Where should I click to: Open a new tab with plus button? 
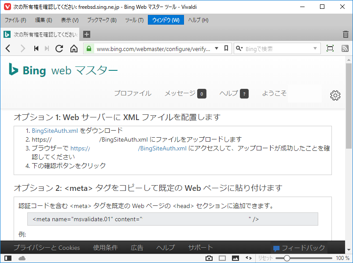coord(87,34)
